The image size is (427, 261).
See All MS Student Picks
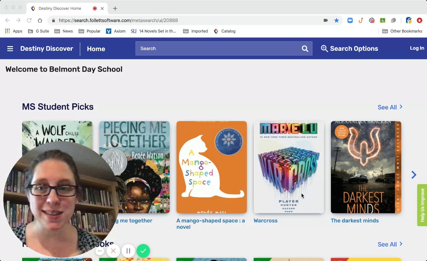click(390, 107)
